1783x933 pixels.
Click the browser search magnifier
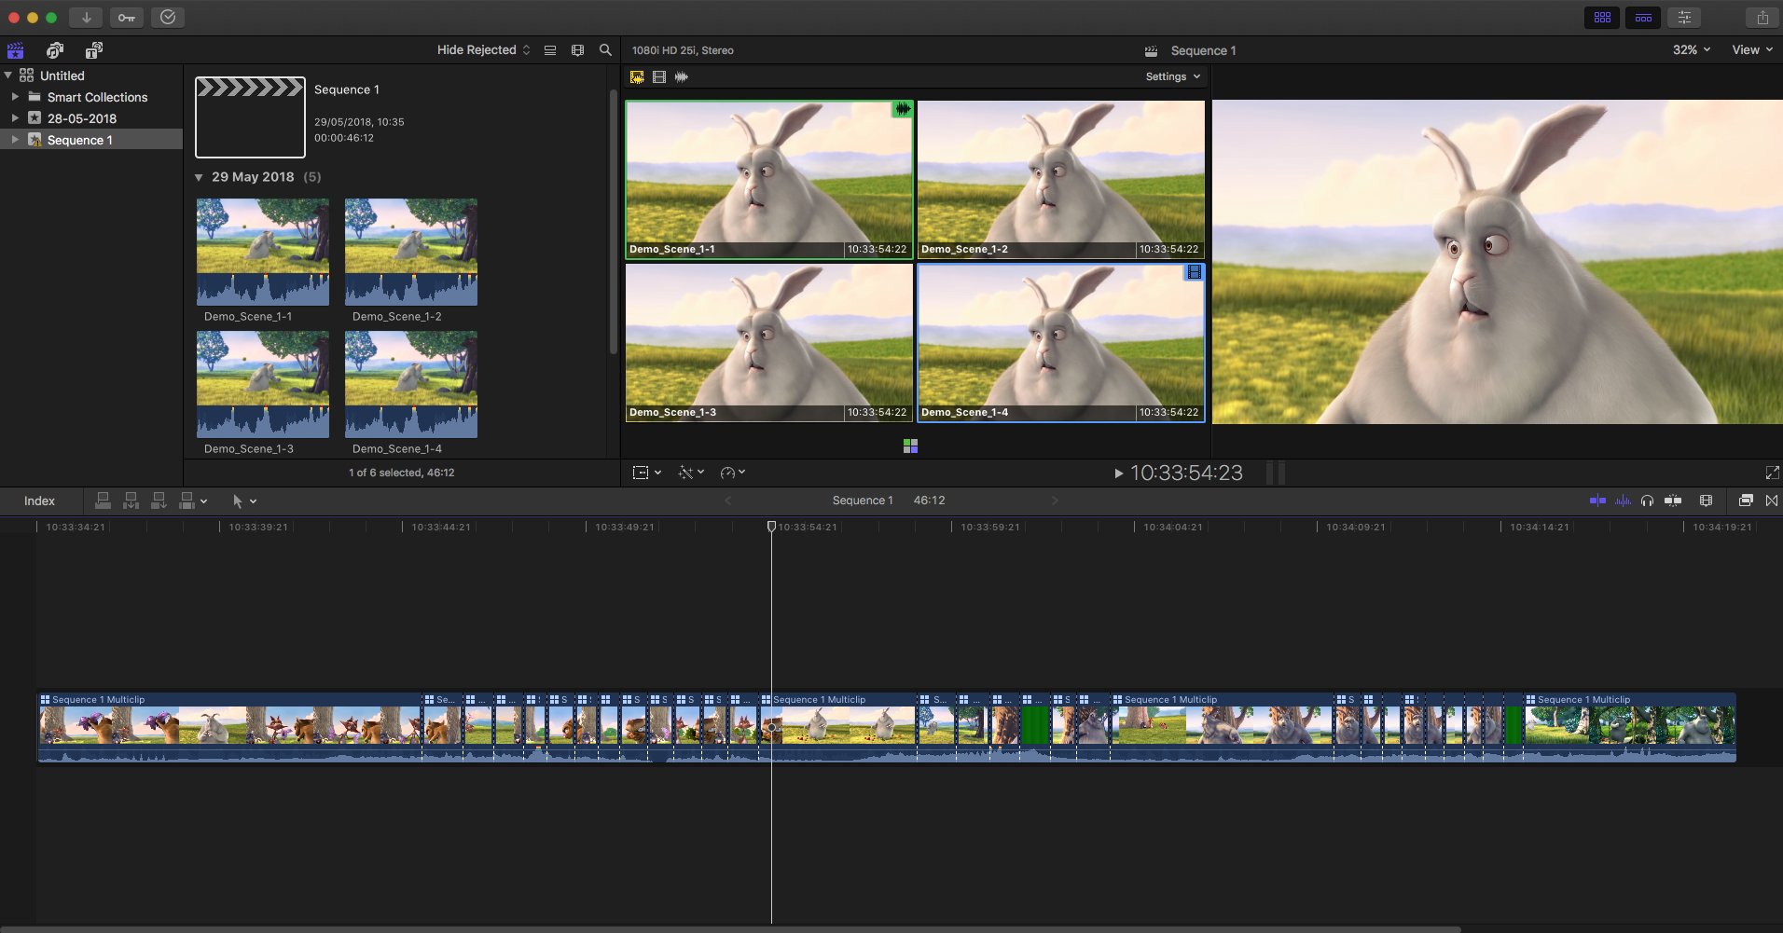(605, 50)
